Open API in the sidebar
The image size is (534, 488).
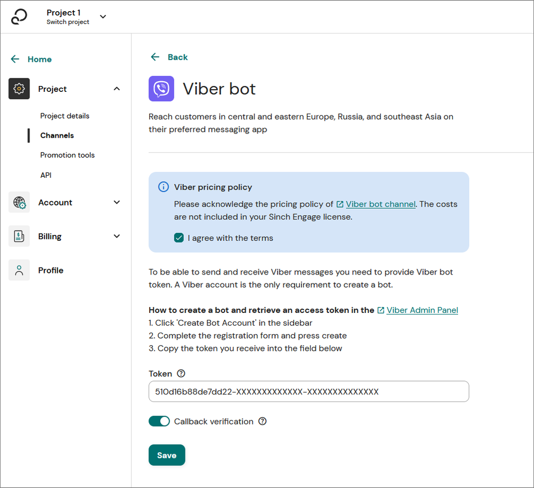[x=45, y=175]
